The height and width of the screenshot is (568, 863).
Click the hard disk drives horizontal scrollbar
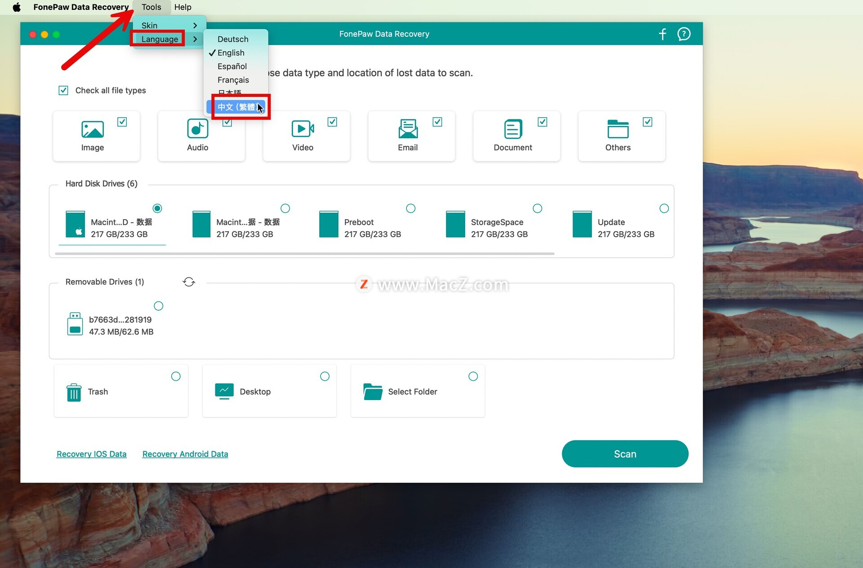(x=304, y=254)
